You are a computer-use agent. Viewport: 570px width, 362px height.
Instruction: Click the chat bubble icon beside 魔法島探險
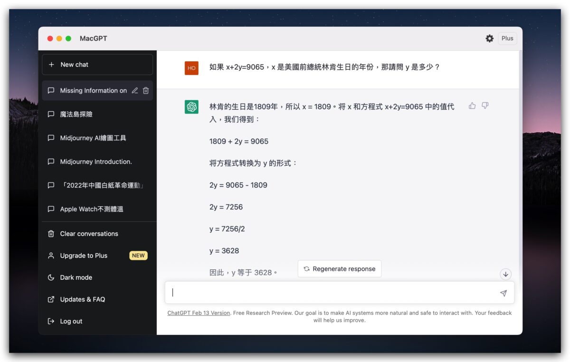51,114
